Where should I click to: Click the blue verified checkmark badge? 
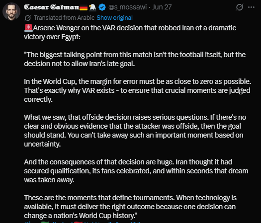click(x=102, y=7)
